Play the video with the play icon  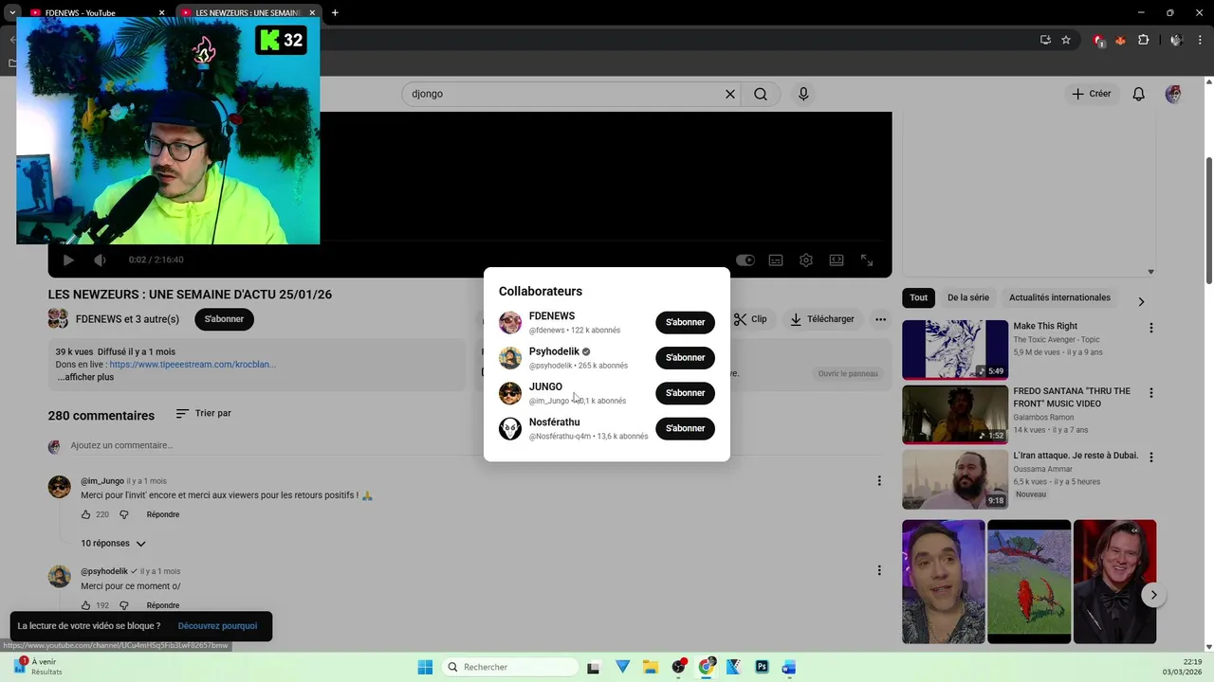coord(68,260)
